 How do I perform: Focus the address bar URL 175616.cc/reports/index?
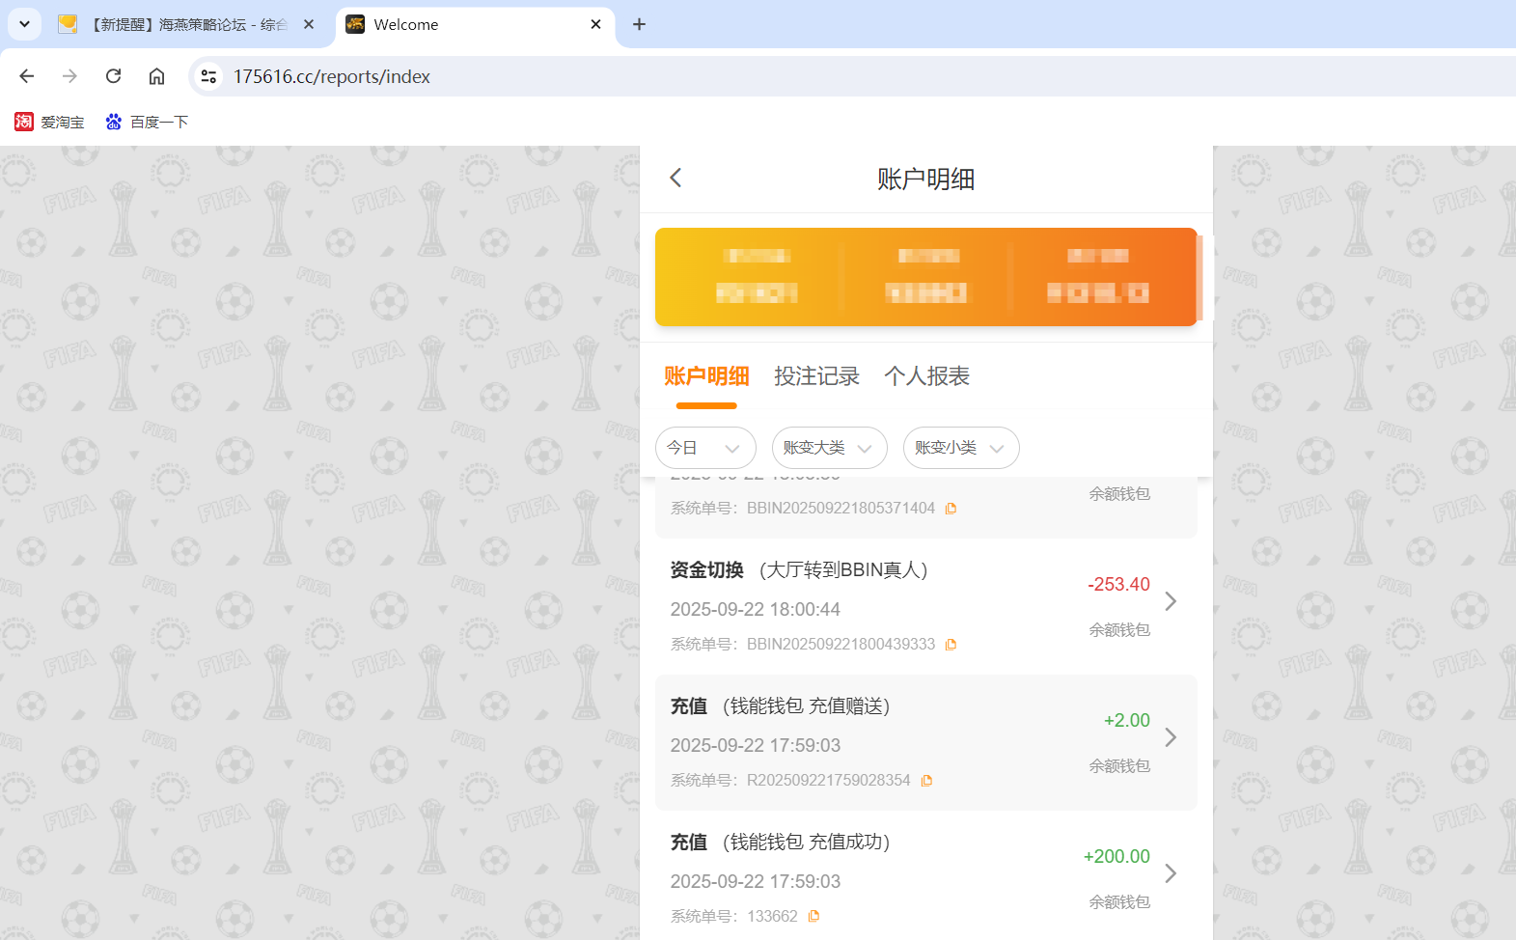[332, 76]
